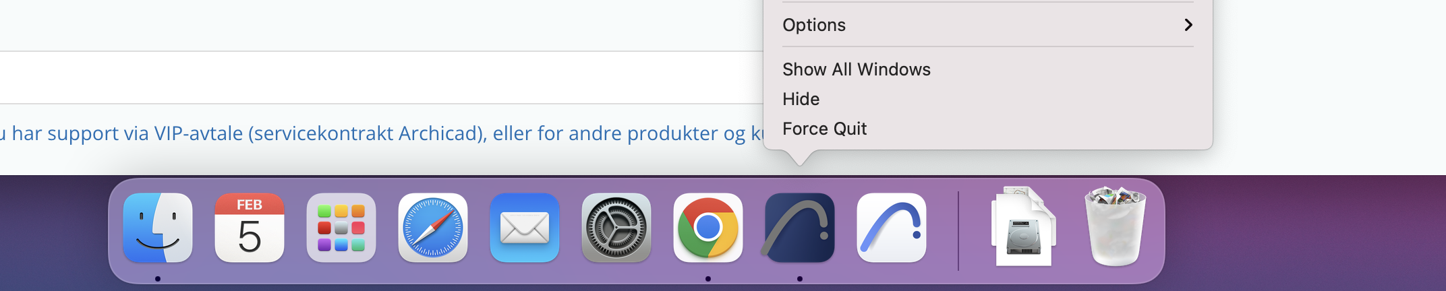Select Hide in the Dock menu
The height and width of the screenshot is (291, 1446).
coord(801,99)
